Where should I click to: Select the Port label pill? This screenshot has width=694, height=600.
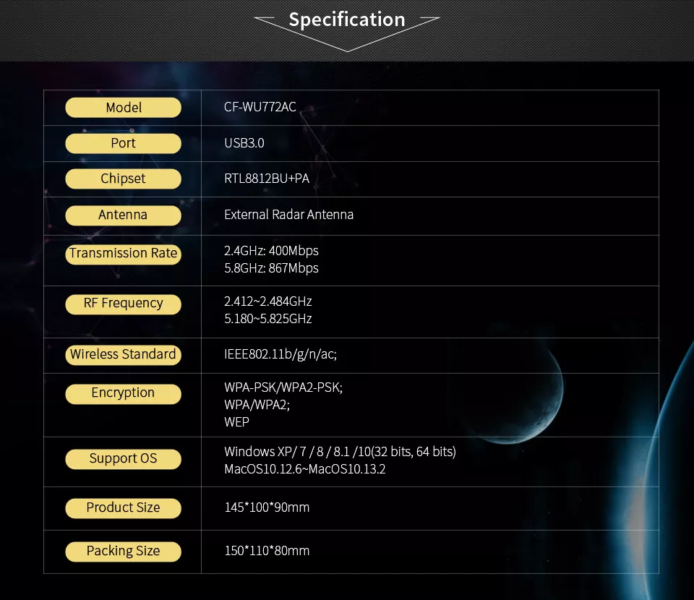(123, 143)
